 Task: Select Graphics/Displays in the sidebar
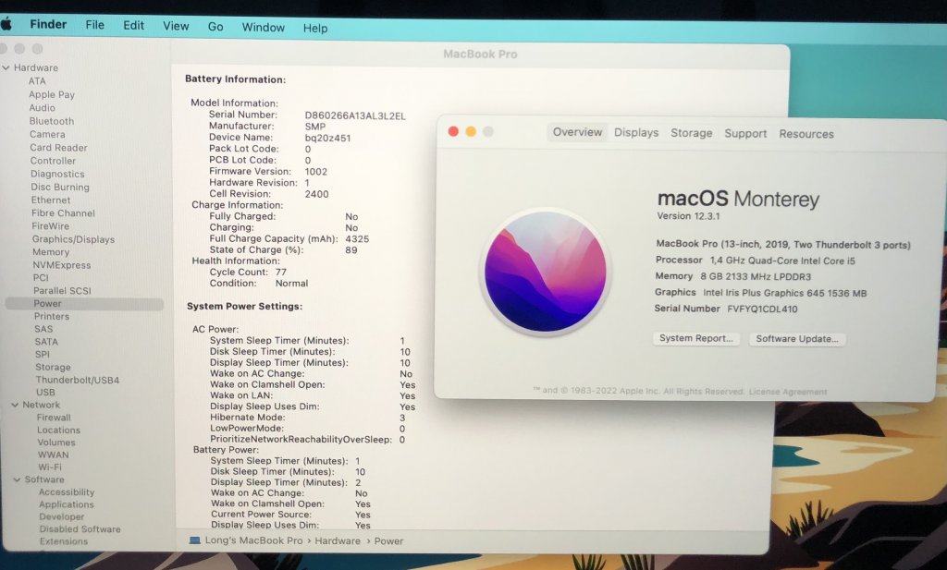coord(73,239)
